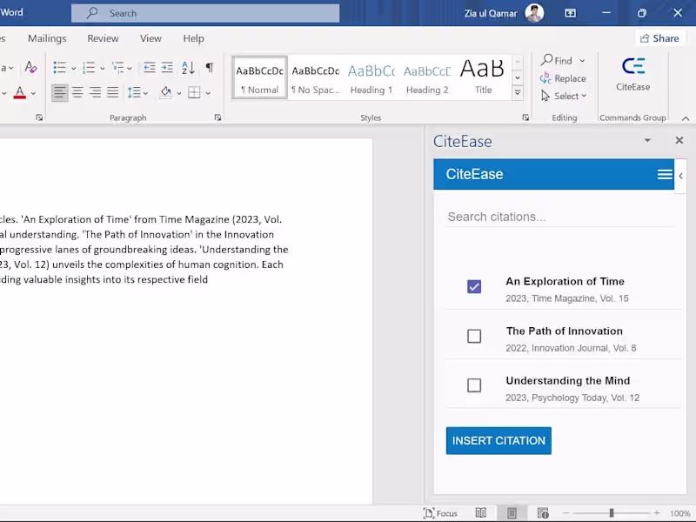The image size is (696, 522).
Task: Check 'The Path of Innovation' citation
Action: 474,337
